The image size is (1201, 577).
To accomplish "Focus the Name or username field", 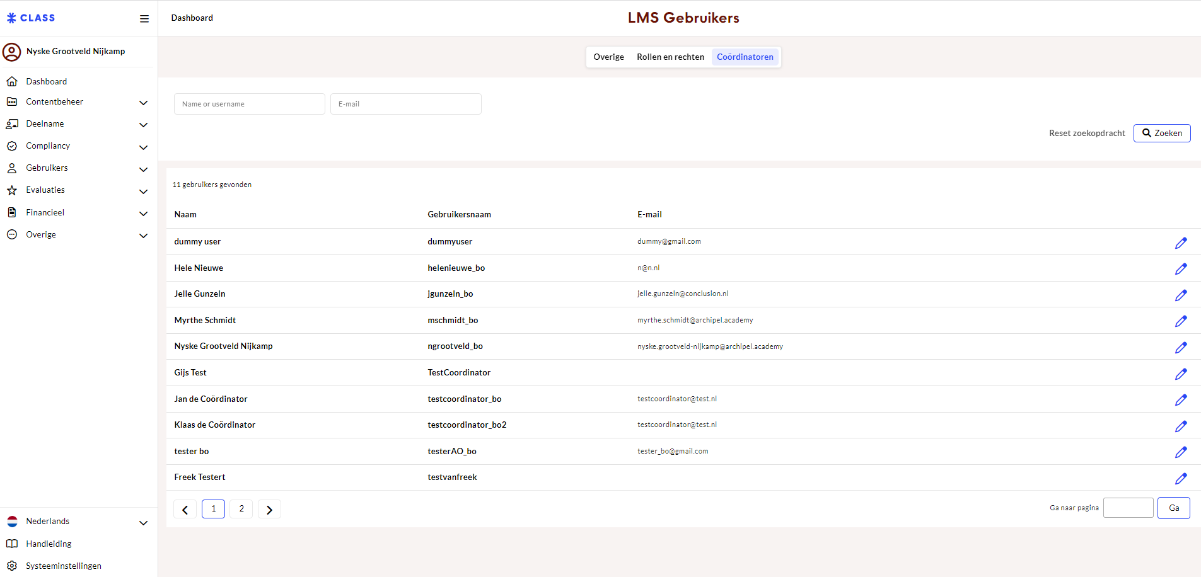I will coord(249,104).
